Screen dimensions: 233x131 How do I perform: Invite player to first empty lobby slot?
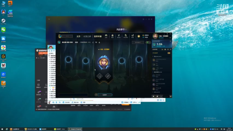(x=68, y=60)
